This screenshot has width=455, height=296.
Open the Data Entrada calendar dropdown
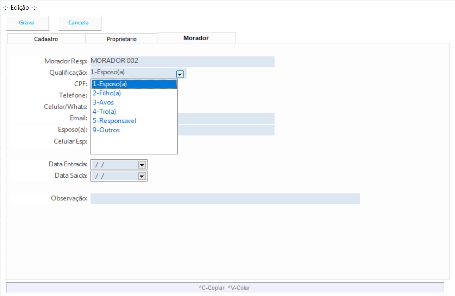tap(142, 165)
